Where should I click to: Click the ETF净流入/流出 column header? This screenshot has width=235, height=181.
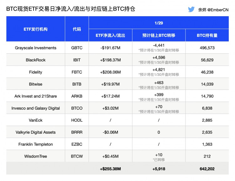pyautogui.click(x=111, y=35)
